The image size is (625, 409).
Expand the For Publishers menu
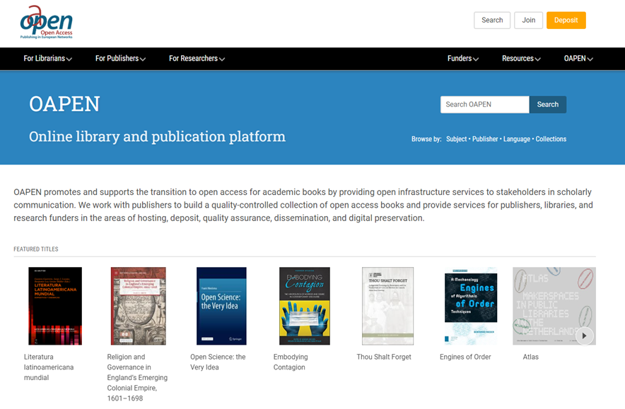(120, 59)
